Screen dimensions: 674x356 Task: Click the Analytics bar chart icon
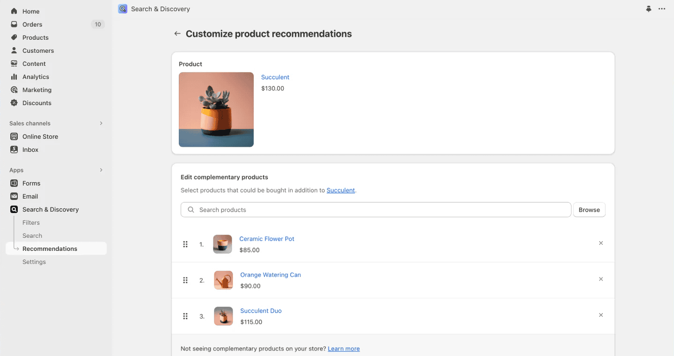click(14, 77)
